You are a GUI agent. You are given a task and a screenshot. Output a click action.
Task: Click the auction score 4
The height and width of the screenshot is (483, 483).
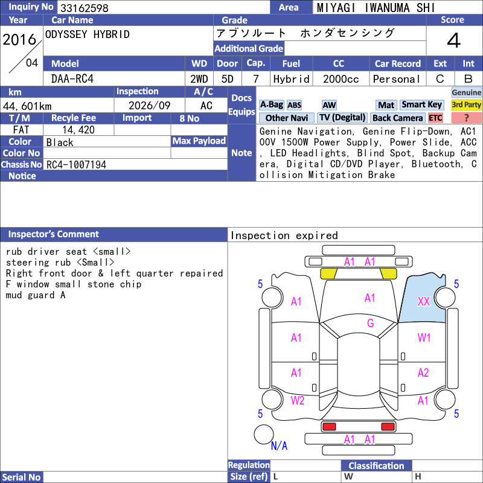[x=454, y=40]
